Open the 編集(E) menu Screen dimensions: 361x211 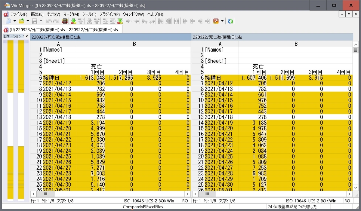click(37, 14)
